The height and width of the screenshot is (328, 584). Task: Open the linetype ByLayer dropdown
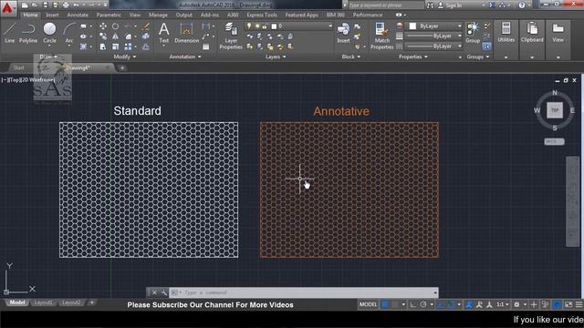pyautogui.click(x=434, y=46)
